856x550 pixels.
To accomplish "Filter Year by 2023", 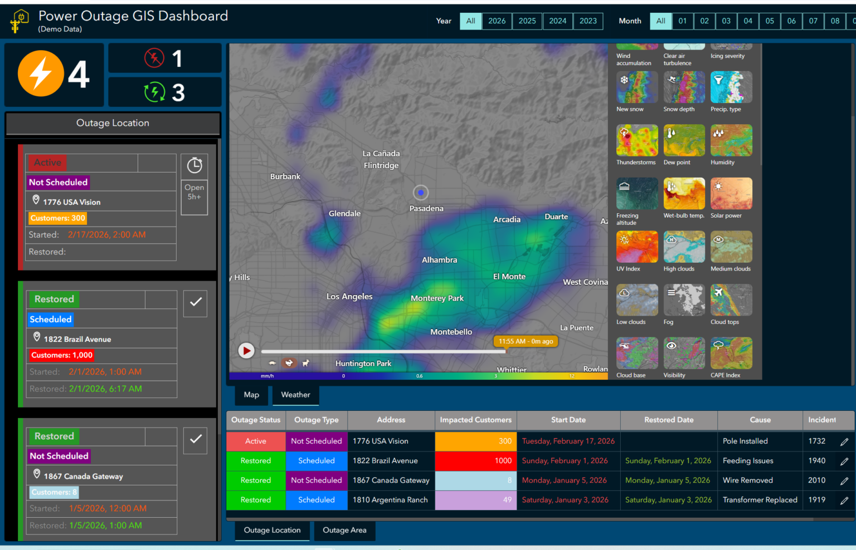I will pyautogui.click(x=588, y=21).
